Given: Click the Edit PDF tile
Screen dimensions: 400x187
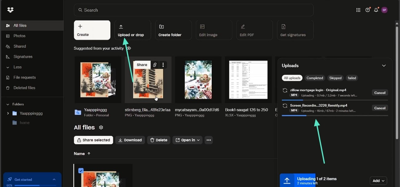Looking at the screenshot, I should (x=254, y=30).
